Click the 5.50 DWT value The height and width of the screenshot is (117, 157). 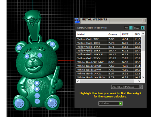(x=125, y=62)
